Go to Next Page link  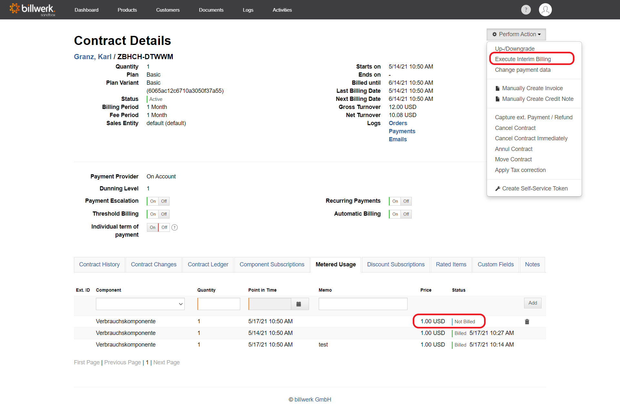(x=167, y=362)
